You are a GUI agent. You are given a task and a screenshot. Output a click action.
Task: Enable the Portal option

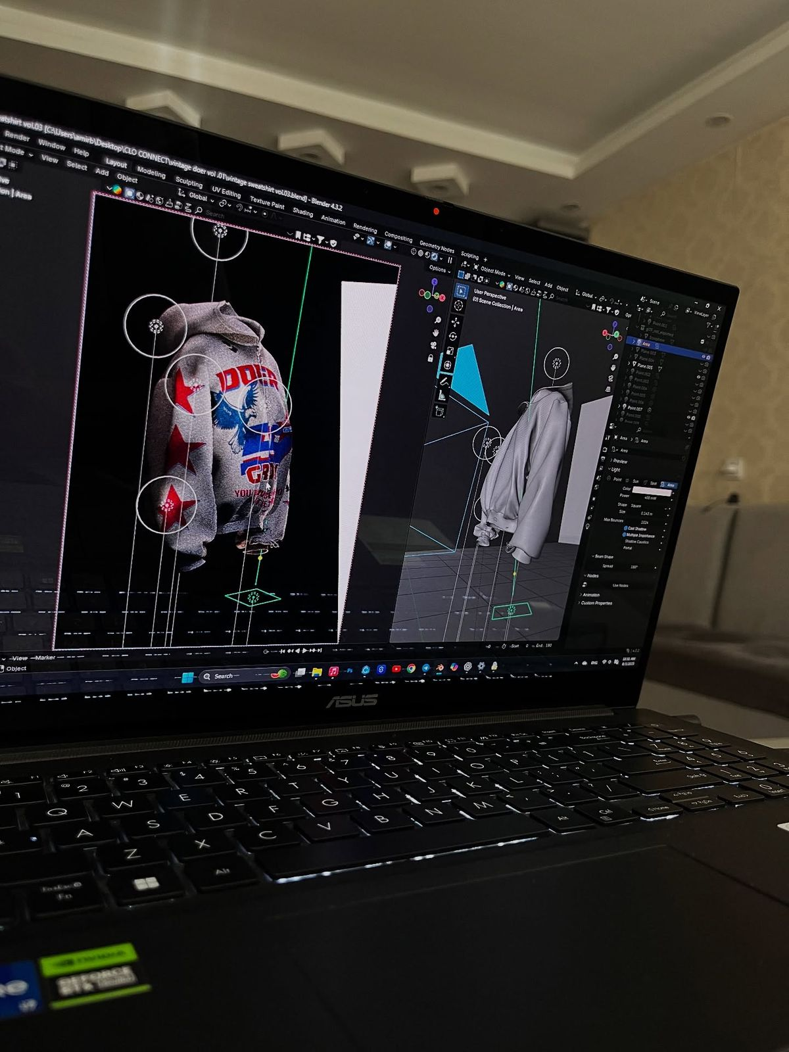tap(627, 548)
